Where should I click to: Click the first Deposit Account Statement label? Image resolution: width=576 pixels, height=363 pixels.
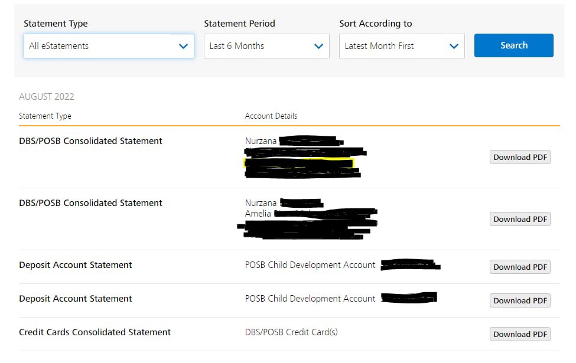75,265
